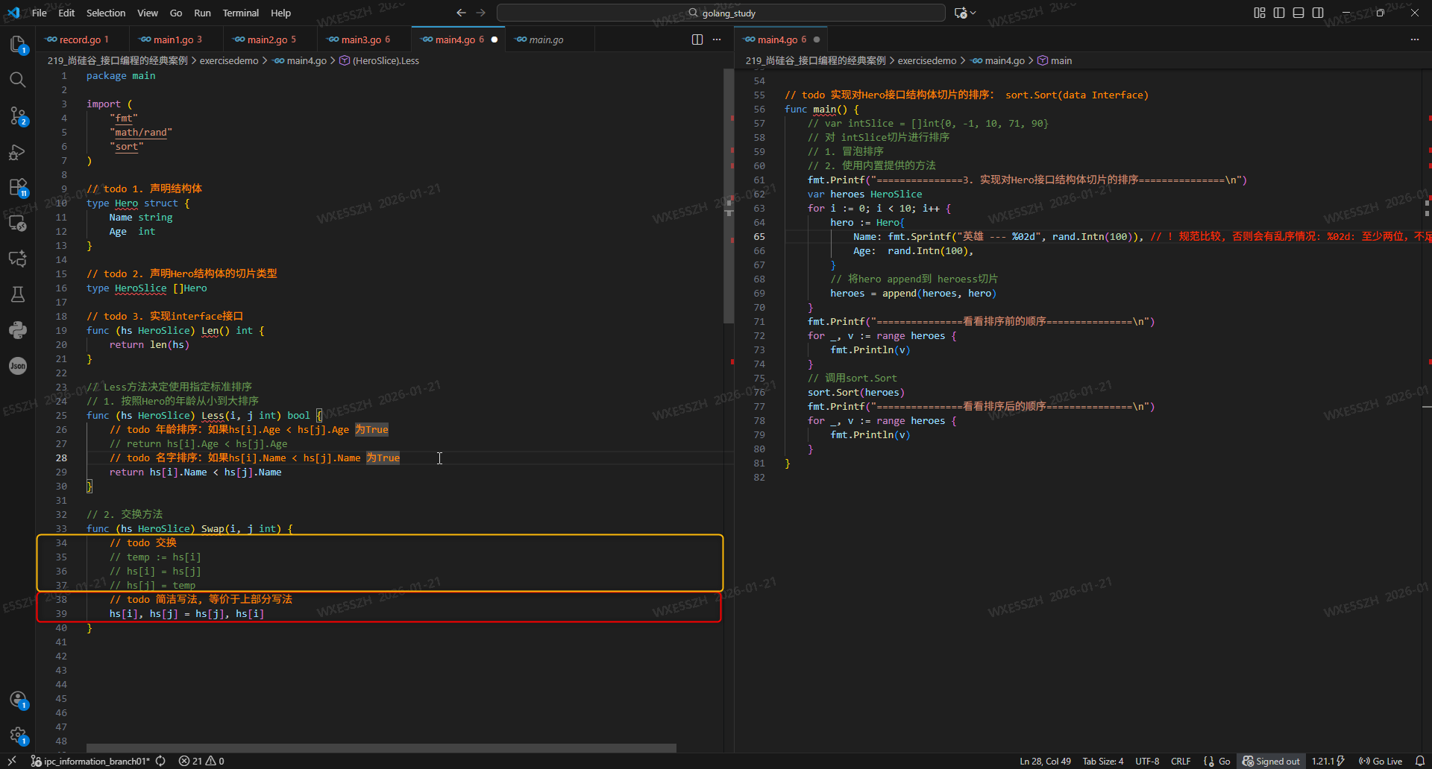The image size is (1432, 769).
Task: Change the CRLF line ending
Action: pyautogui.click(x=1181, y=761)
